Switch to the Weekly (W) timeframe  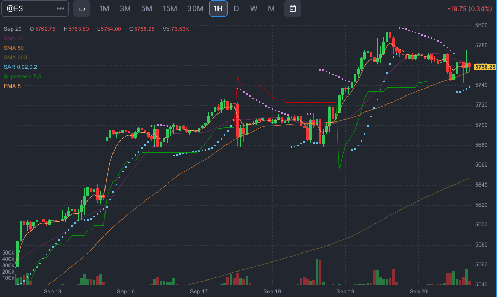click(x=254, y=9)
